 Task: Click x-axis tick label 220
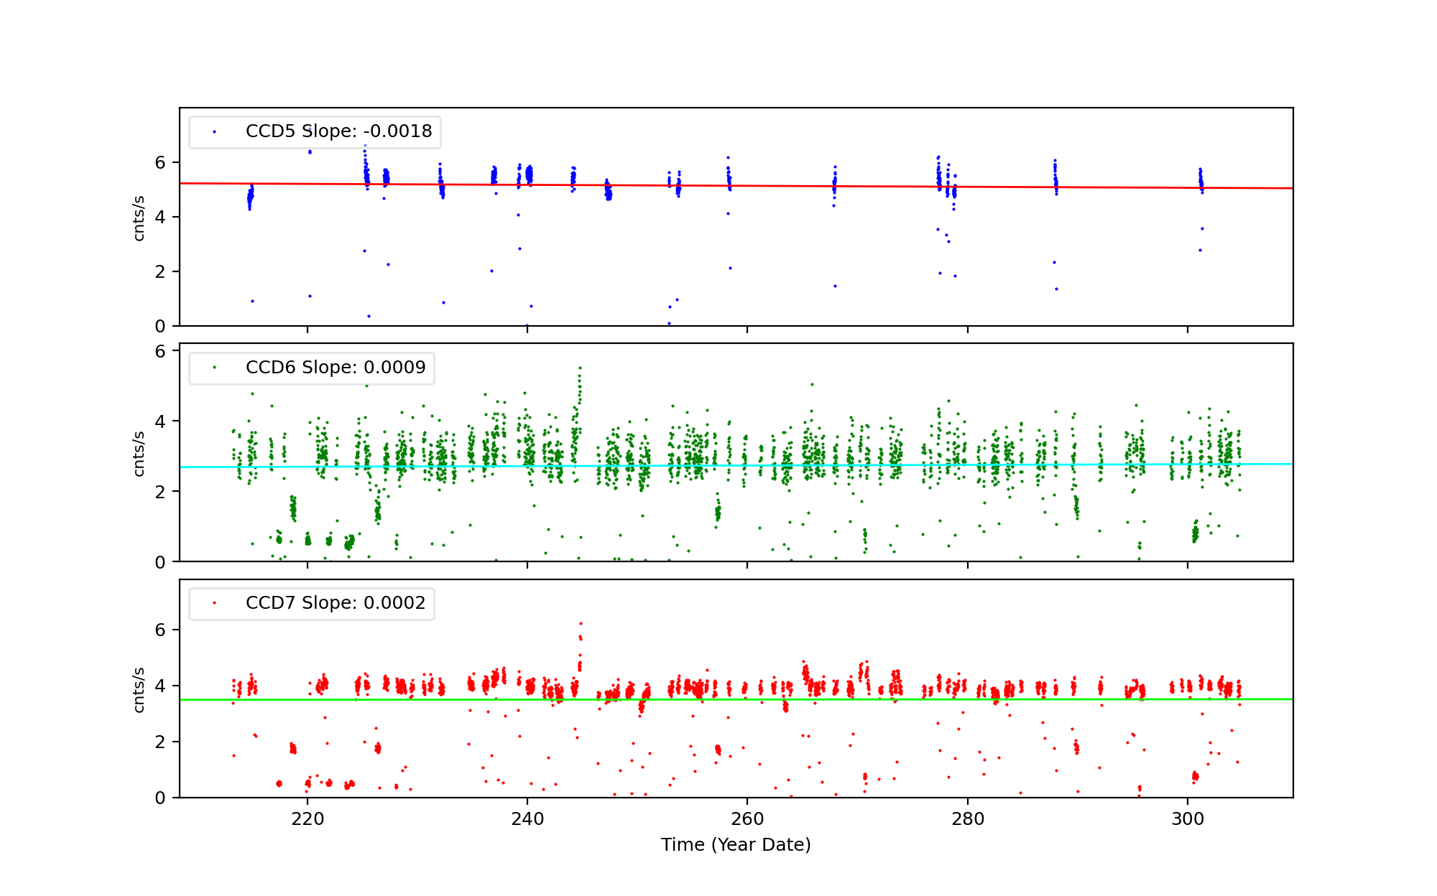[x=308, y=820]
